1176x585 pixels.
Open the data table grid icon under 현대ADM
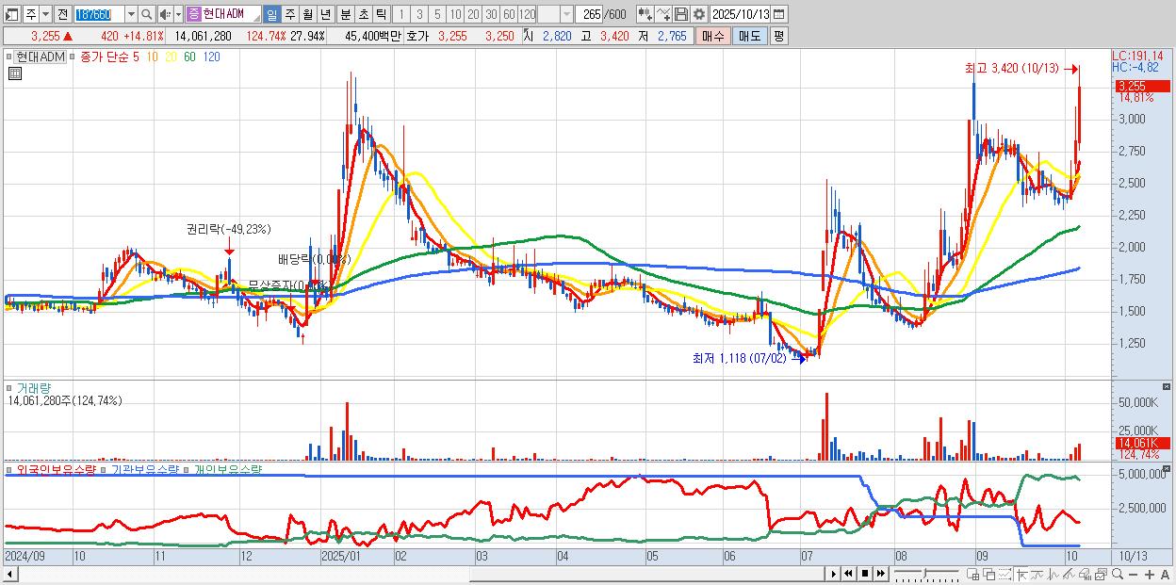(x=14, y=73)
